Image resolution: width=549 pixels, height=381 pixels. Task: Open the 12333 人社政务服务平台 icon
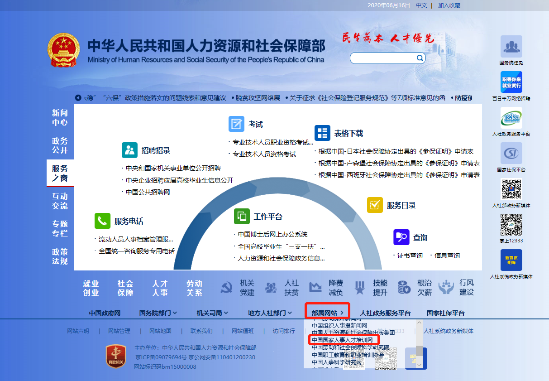pos(511,118)
